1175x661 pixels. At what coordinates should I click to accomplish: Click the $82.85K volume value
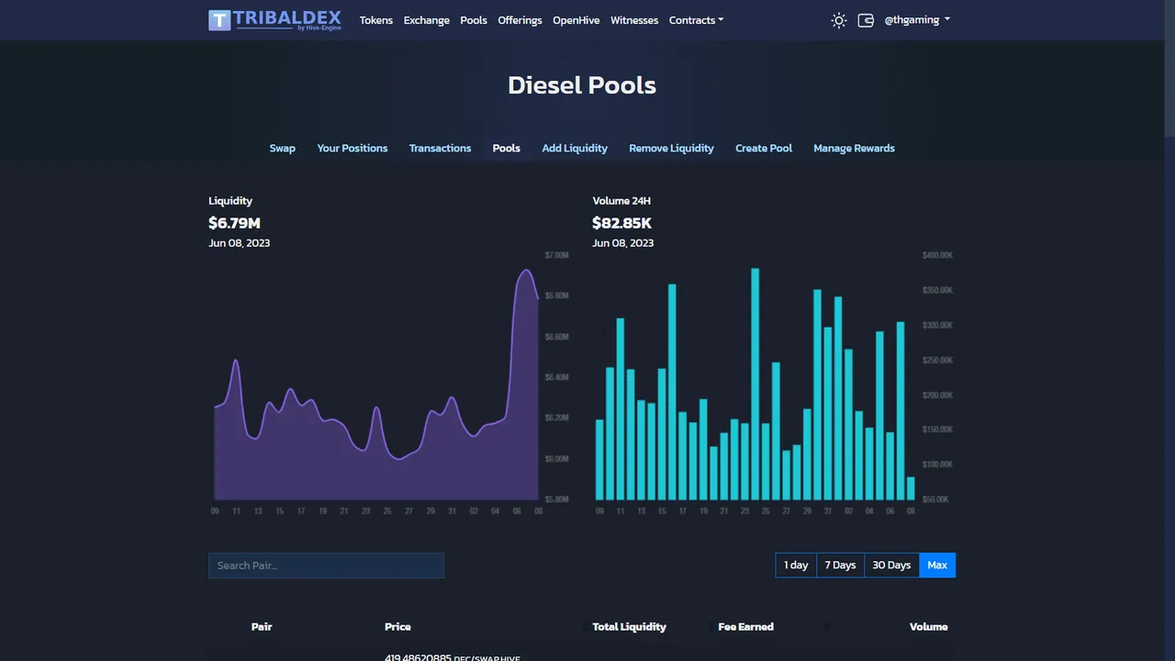(622, 223)
